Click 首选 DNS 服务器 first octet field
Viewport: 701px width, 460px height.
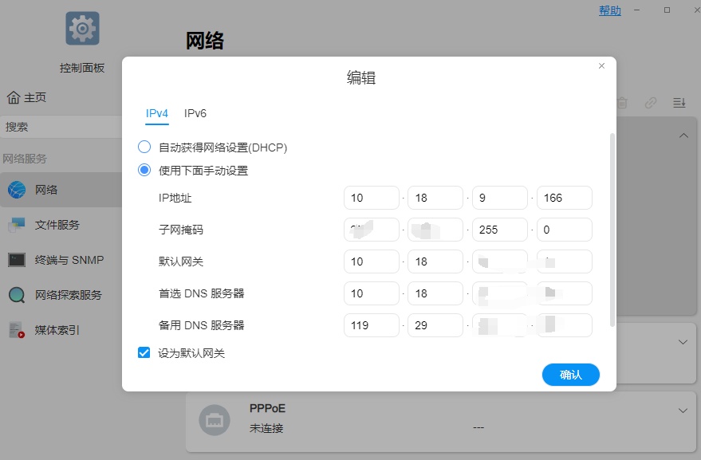click(x=372, y=293)
